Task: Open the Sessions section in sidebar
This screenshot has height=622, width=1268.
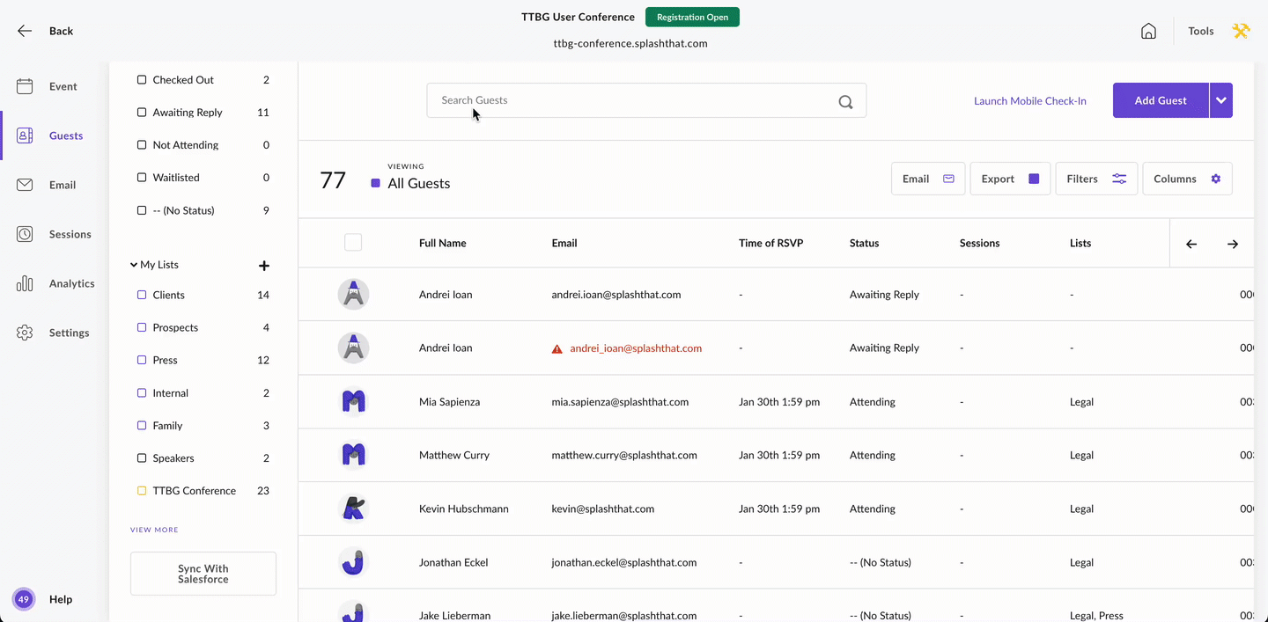Action: click(x=54, y=234)
